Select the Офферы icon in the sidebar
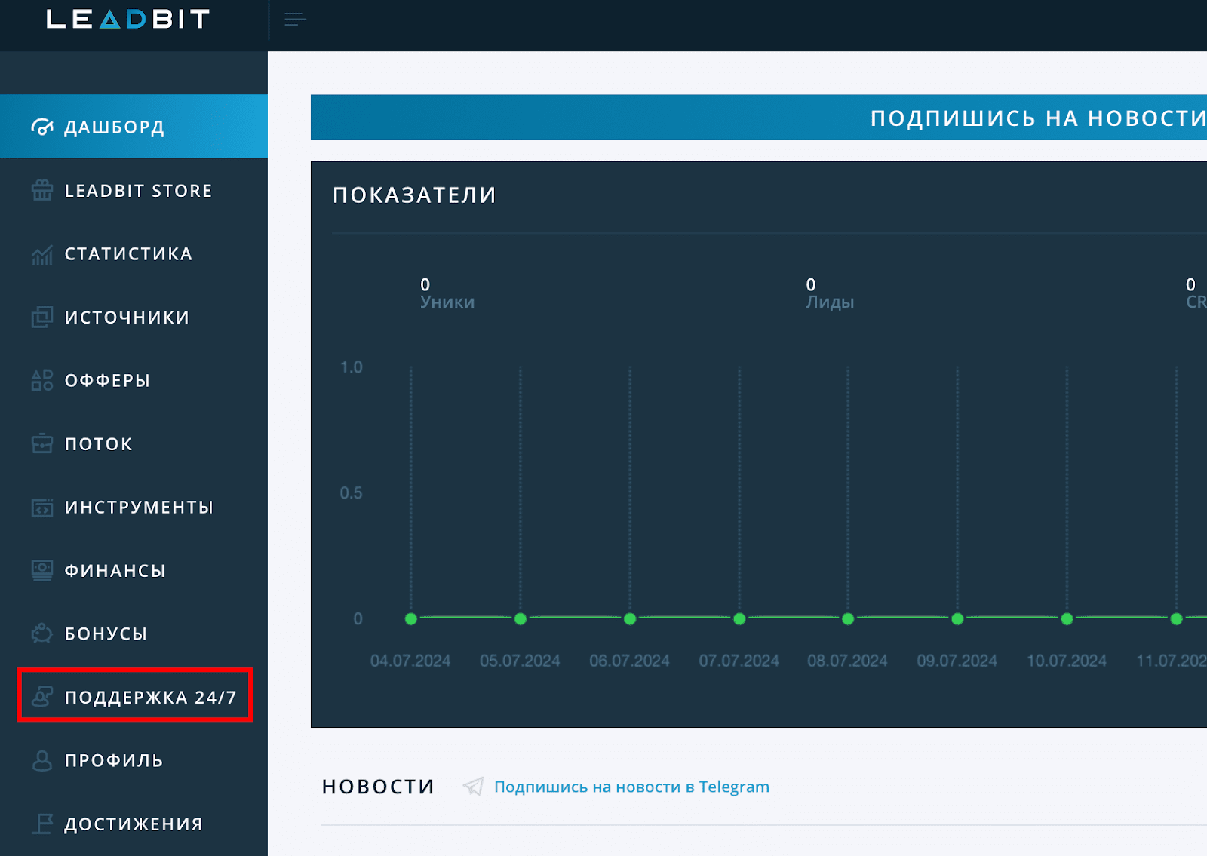 coord(41,380)
